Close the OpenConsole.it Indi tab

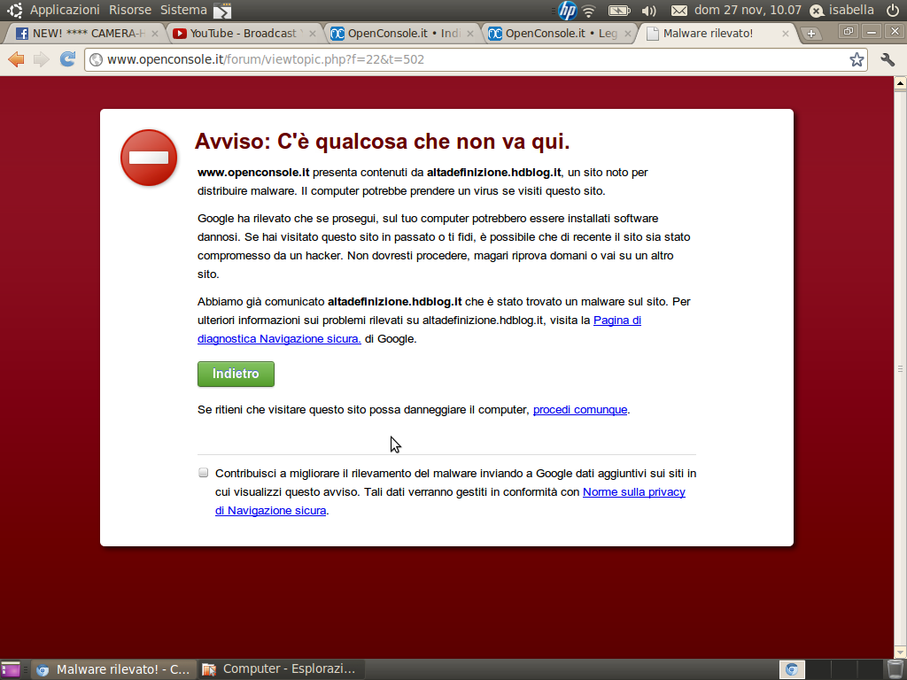point(470,34)
